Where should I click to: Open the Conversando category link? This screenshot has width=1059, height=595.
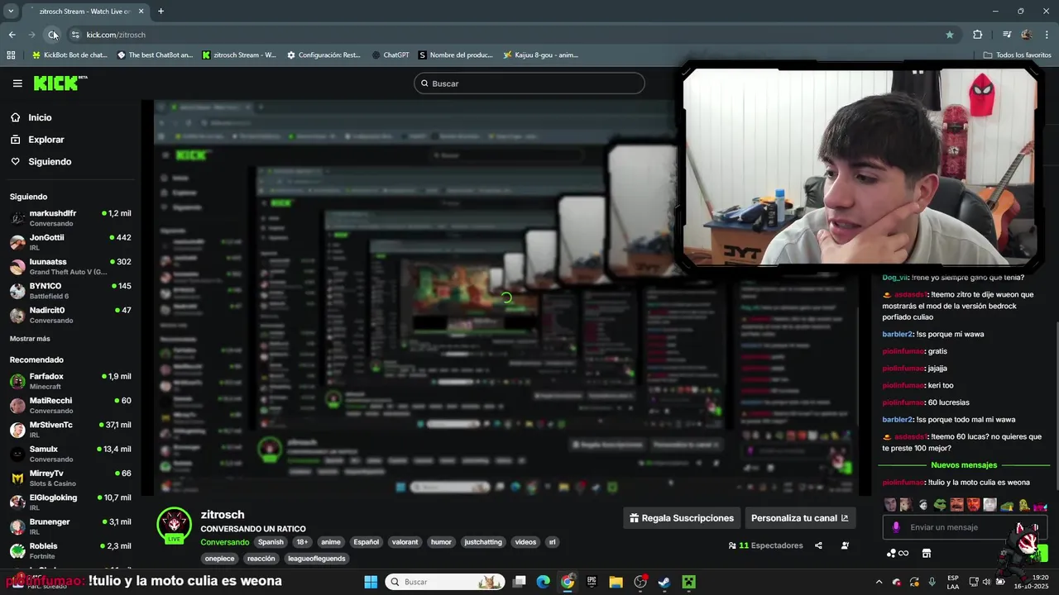point(225,542)
